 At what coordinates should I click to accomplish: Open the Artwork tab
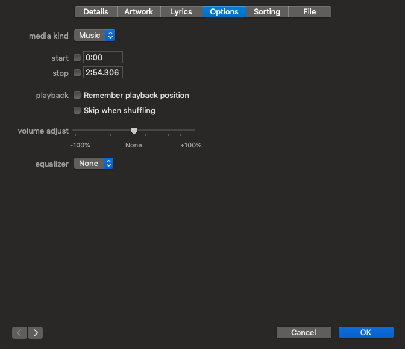pos(139,11)
